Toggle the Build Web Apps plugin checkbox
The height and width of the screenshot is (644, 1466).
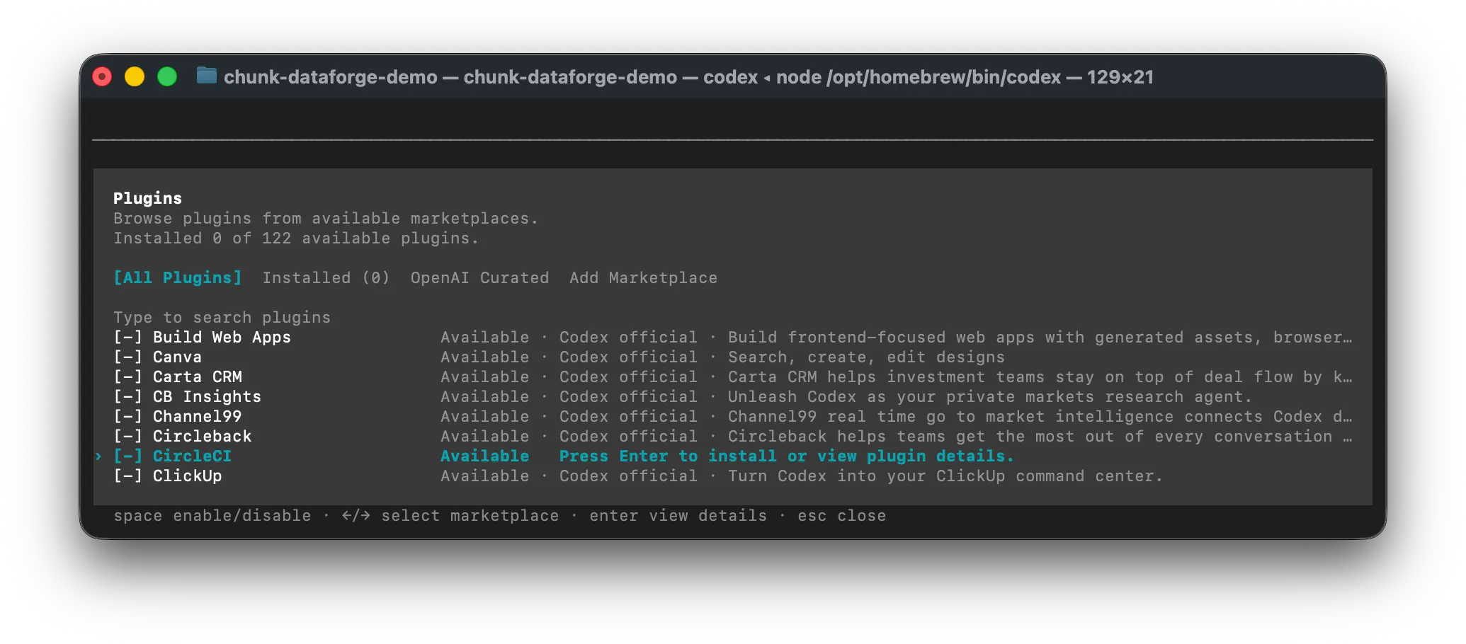(x=128, y=338)
